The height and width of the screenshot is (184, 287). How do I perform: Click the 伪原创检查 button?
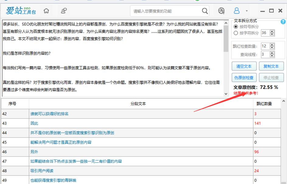[x=244, y=78]
